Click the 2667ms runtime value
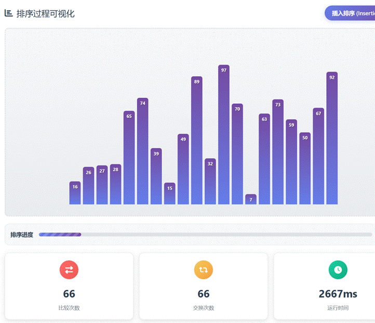The width and height of the screenshot is (375, 323). (338, 294)
